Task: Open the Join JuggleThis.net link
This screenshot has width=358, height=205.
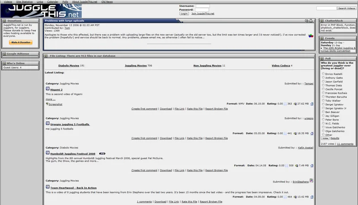Action: [x=203, y=14]
